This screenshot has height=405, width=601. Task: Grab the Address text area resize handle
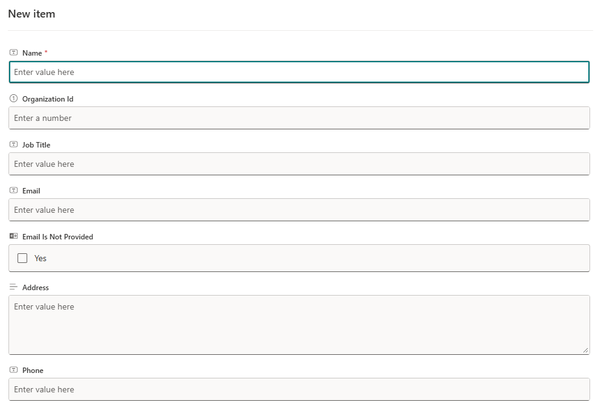tap(585, 350)
